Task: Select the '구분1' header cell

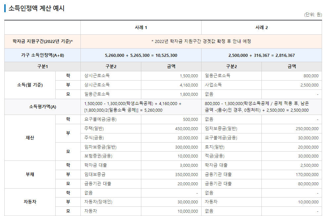Action: coord(43,66)
